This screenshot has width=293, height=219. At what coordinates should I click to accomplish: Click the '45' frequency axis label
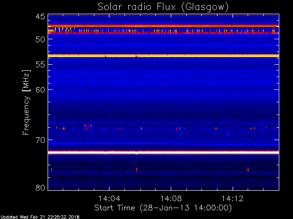40,17
